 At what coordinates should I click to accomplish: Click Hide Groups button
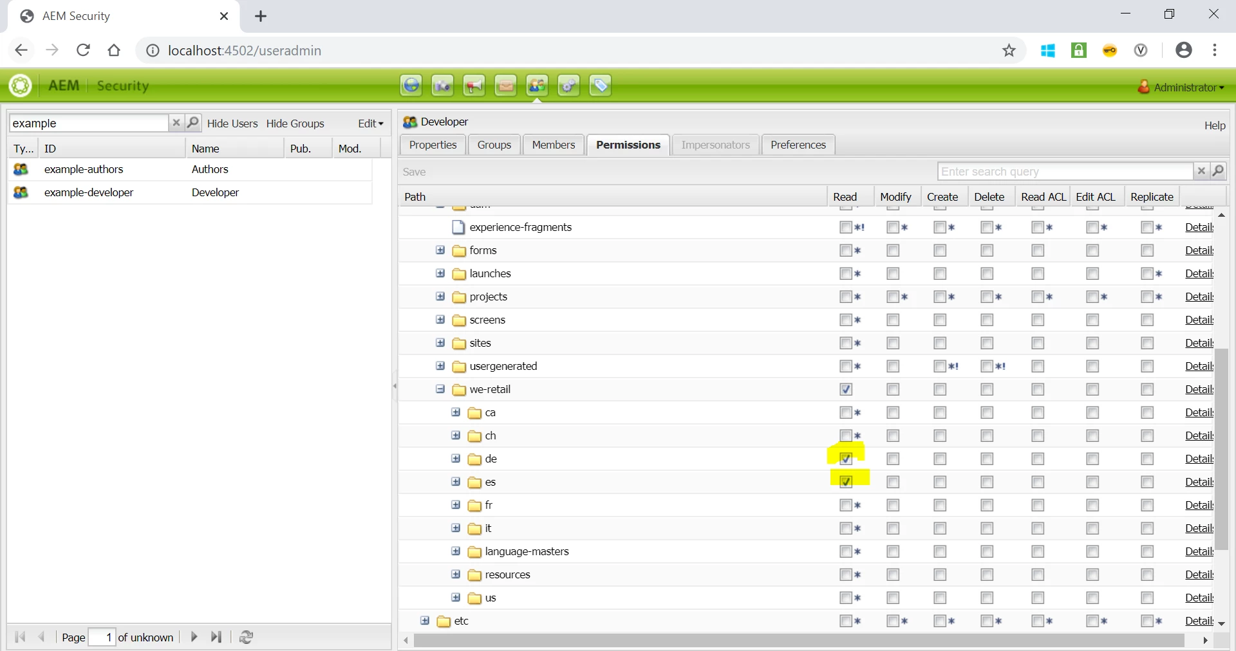pos(295,124)
